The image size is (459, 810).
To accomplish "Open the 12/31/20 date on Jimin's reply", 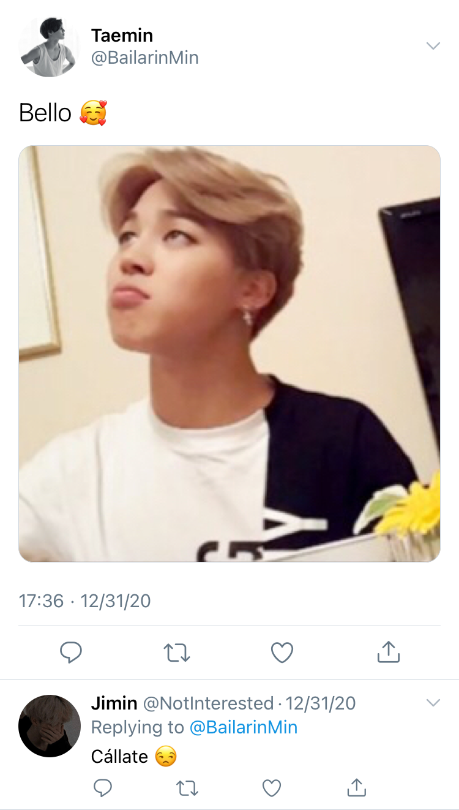I will 321,703.
